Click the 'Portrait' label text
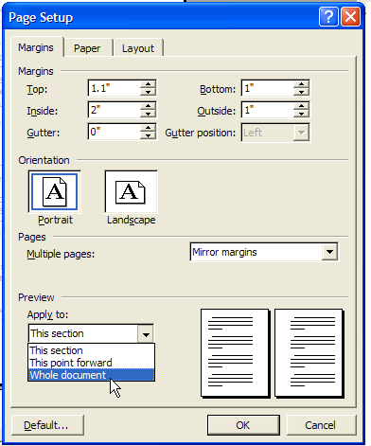 (55, 220)
